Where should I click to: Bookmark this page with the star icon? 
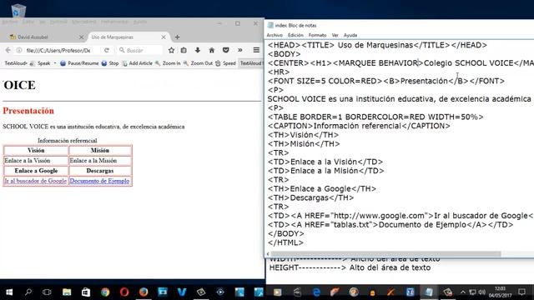(x=171, y=50)
